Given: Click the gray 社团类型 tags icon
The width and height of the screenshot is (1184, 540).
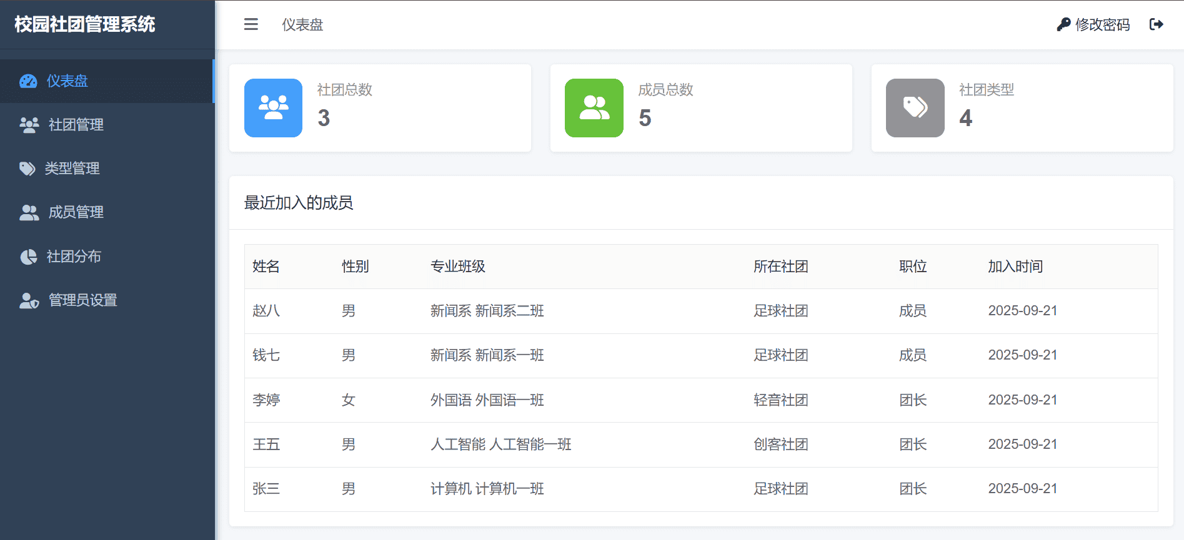Looking at the screenshot, I should (x=915, y=107).
